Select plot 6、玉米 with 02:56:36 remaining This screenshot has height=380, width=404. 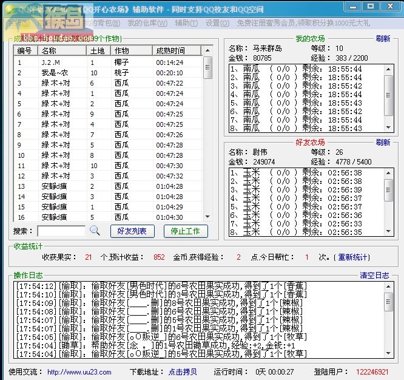pos(306,215)
